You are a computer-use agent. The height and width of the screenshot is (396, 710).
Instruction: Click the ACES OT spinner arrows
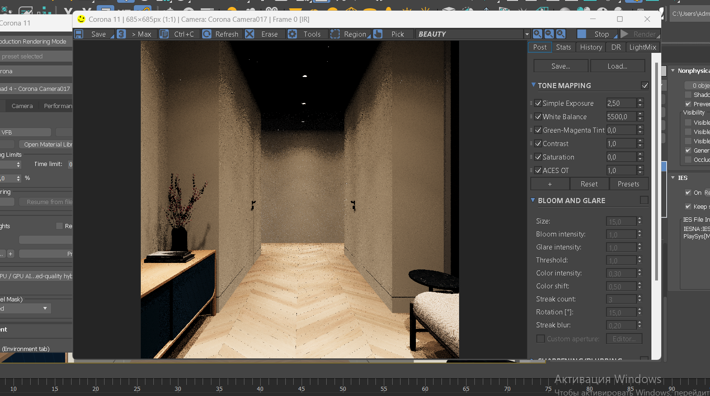(640, 170)
